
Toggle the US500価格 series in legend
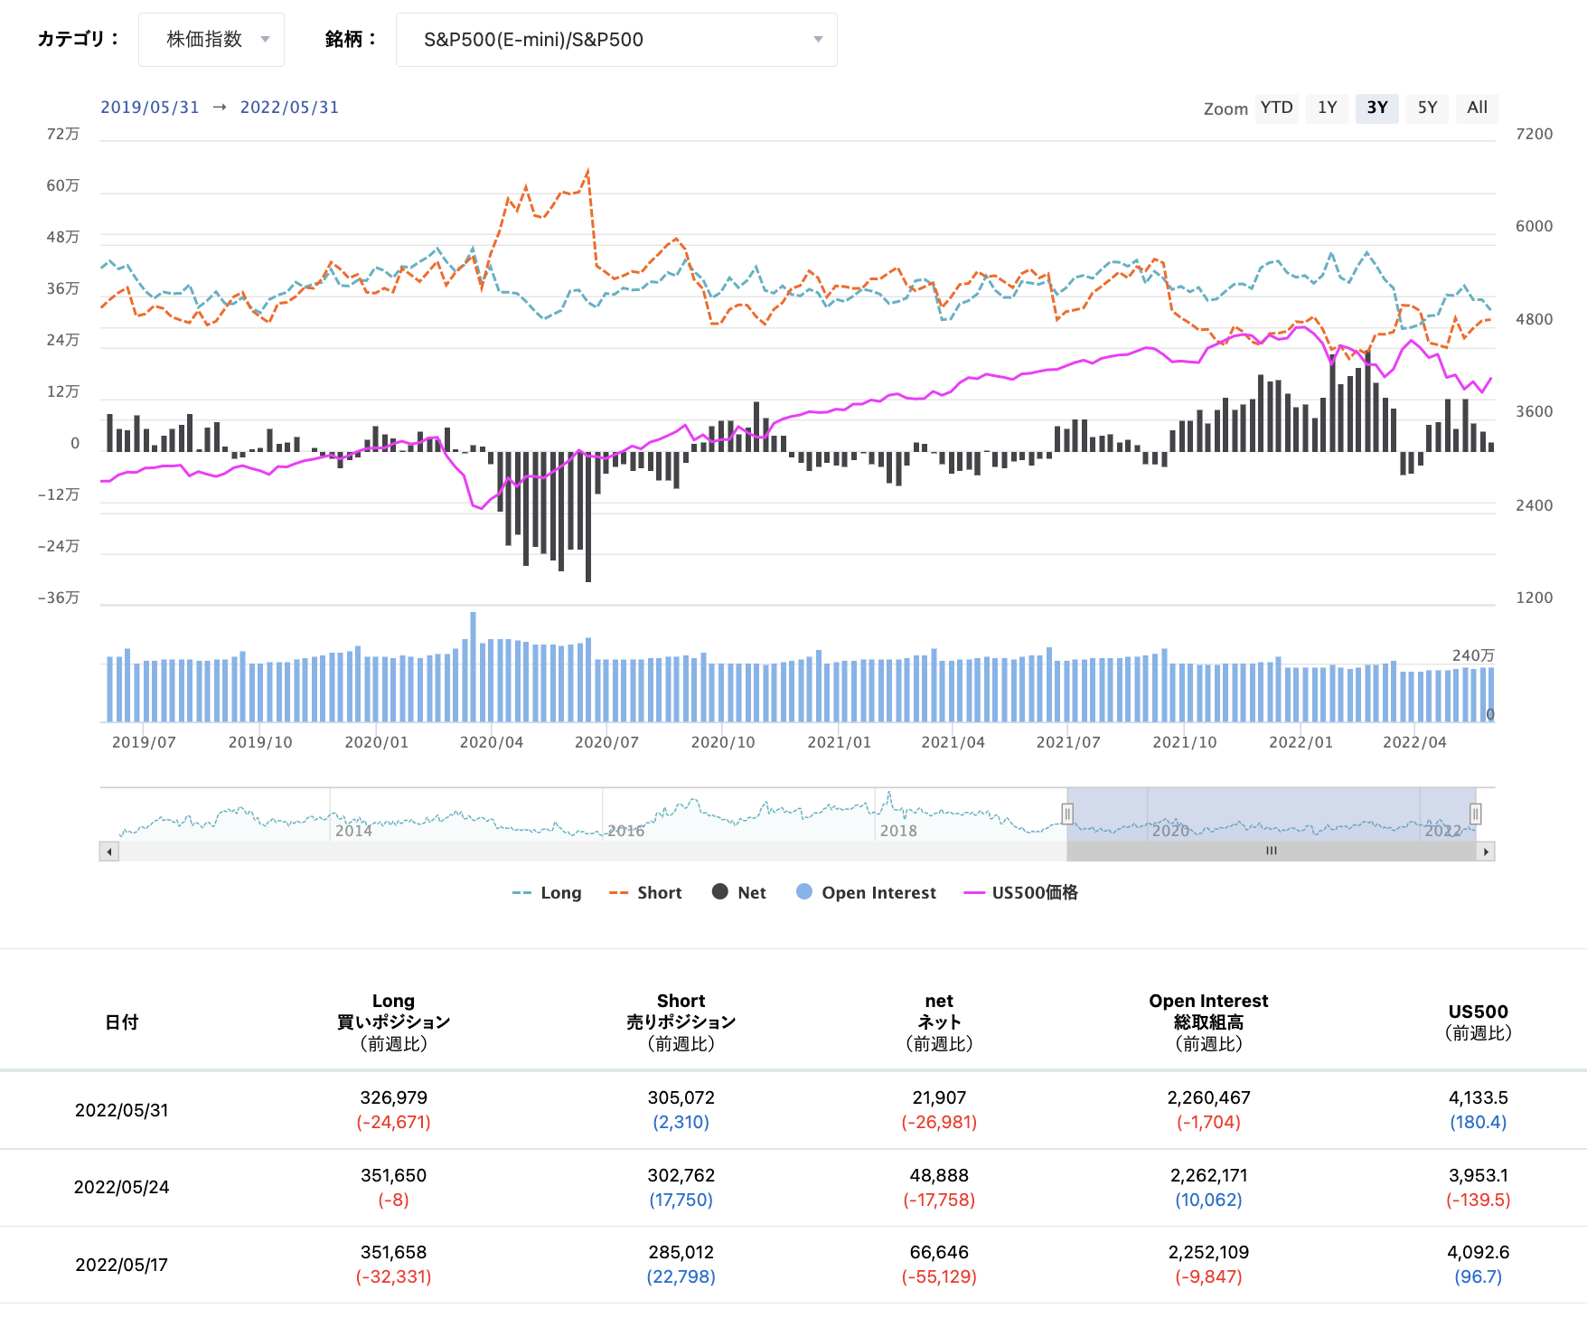tap(1020, 893)
